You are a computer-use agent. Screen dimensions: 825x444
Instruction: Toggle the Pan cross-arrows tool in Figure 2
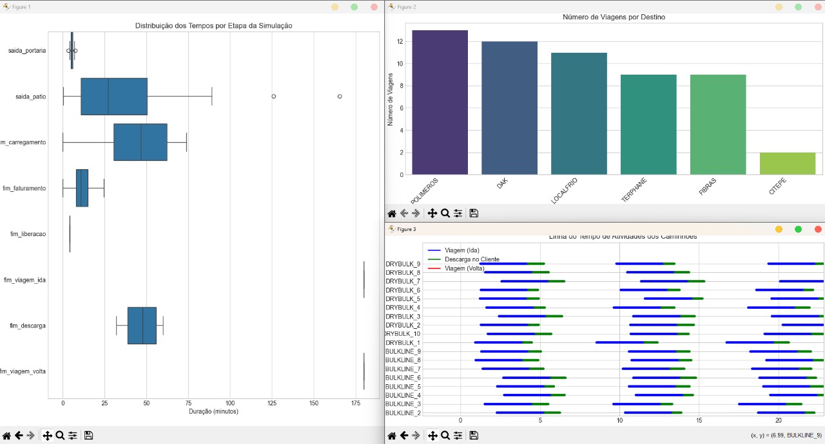pos(432,214)
